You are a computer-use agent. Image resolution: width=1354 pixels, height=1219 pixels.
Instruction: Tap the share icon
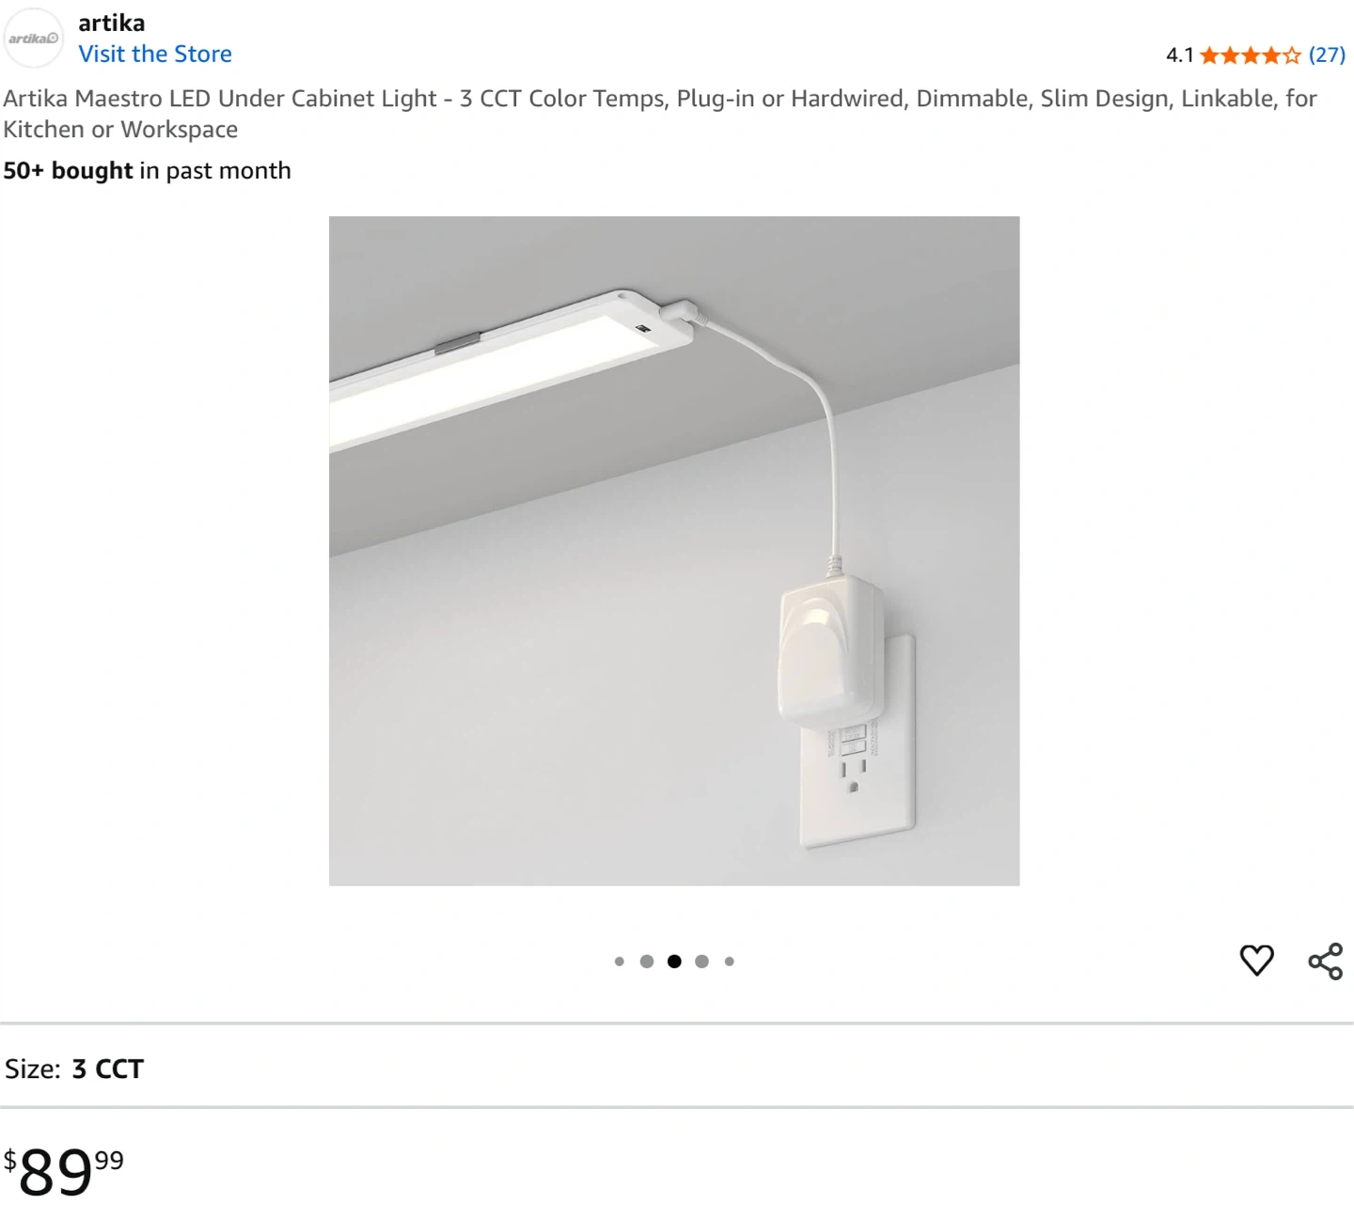click(1326, 961)
